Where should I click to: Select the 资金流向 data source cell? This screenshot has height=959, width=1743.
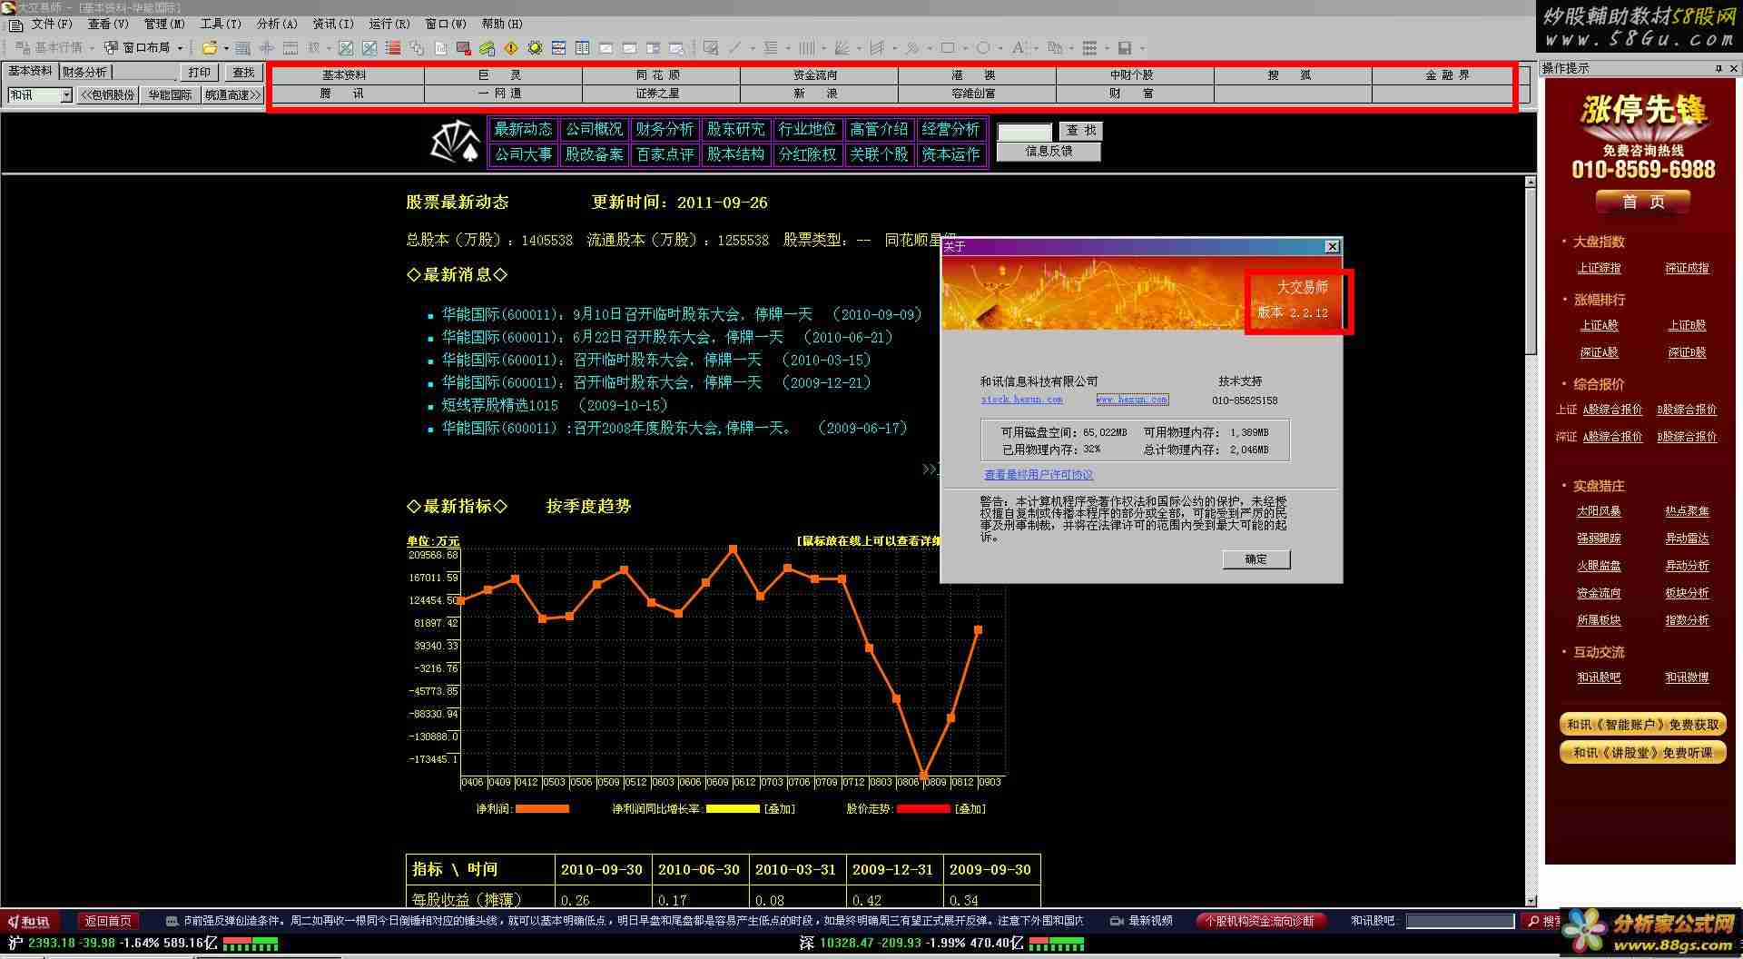tap(819, 75)
